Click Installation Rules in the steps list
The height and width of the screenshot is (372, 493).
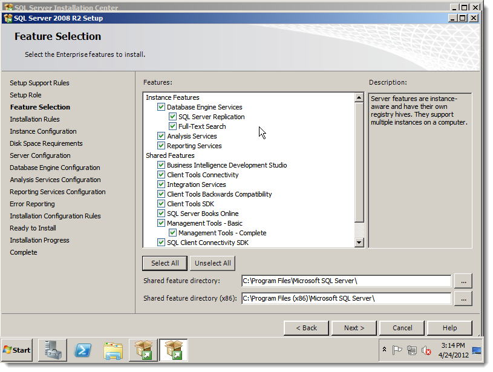pyautogui.click(x=34, y=119)
